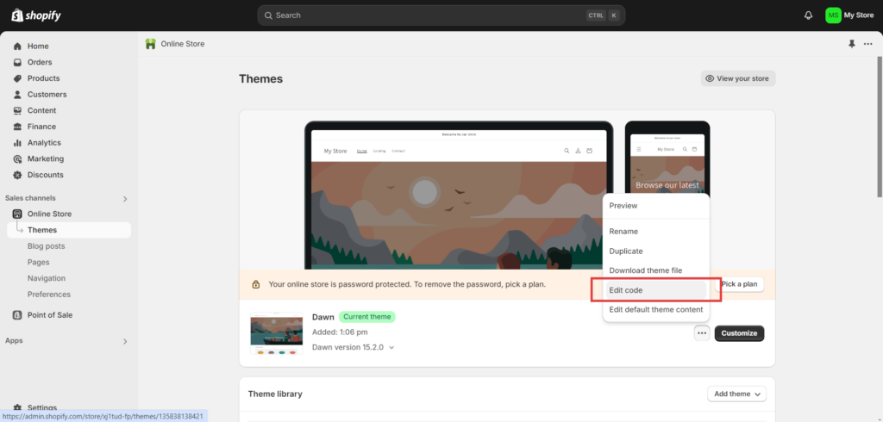
Task: Click the Analytics icon in sidebar
Action: (x=17, y=143)
